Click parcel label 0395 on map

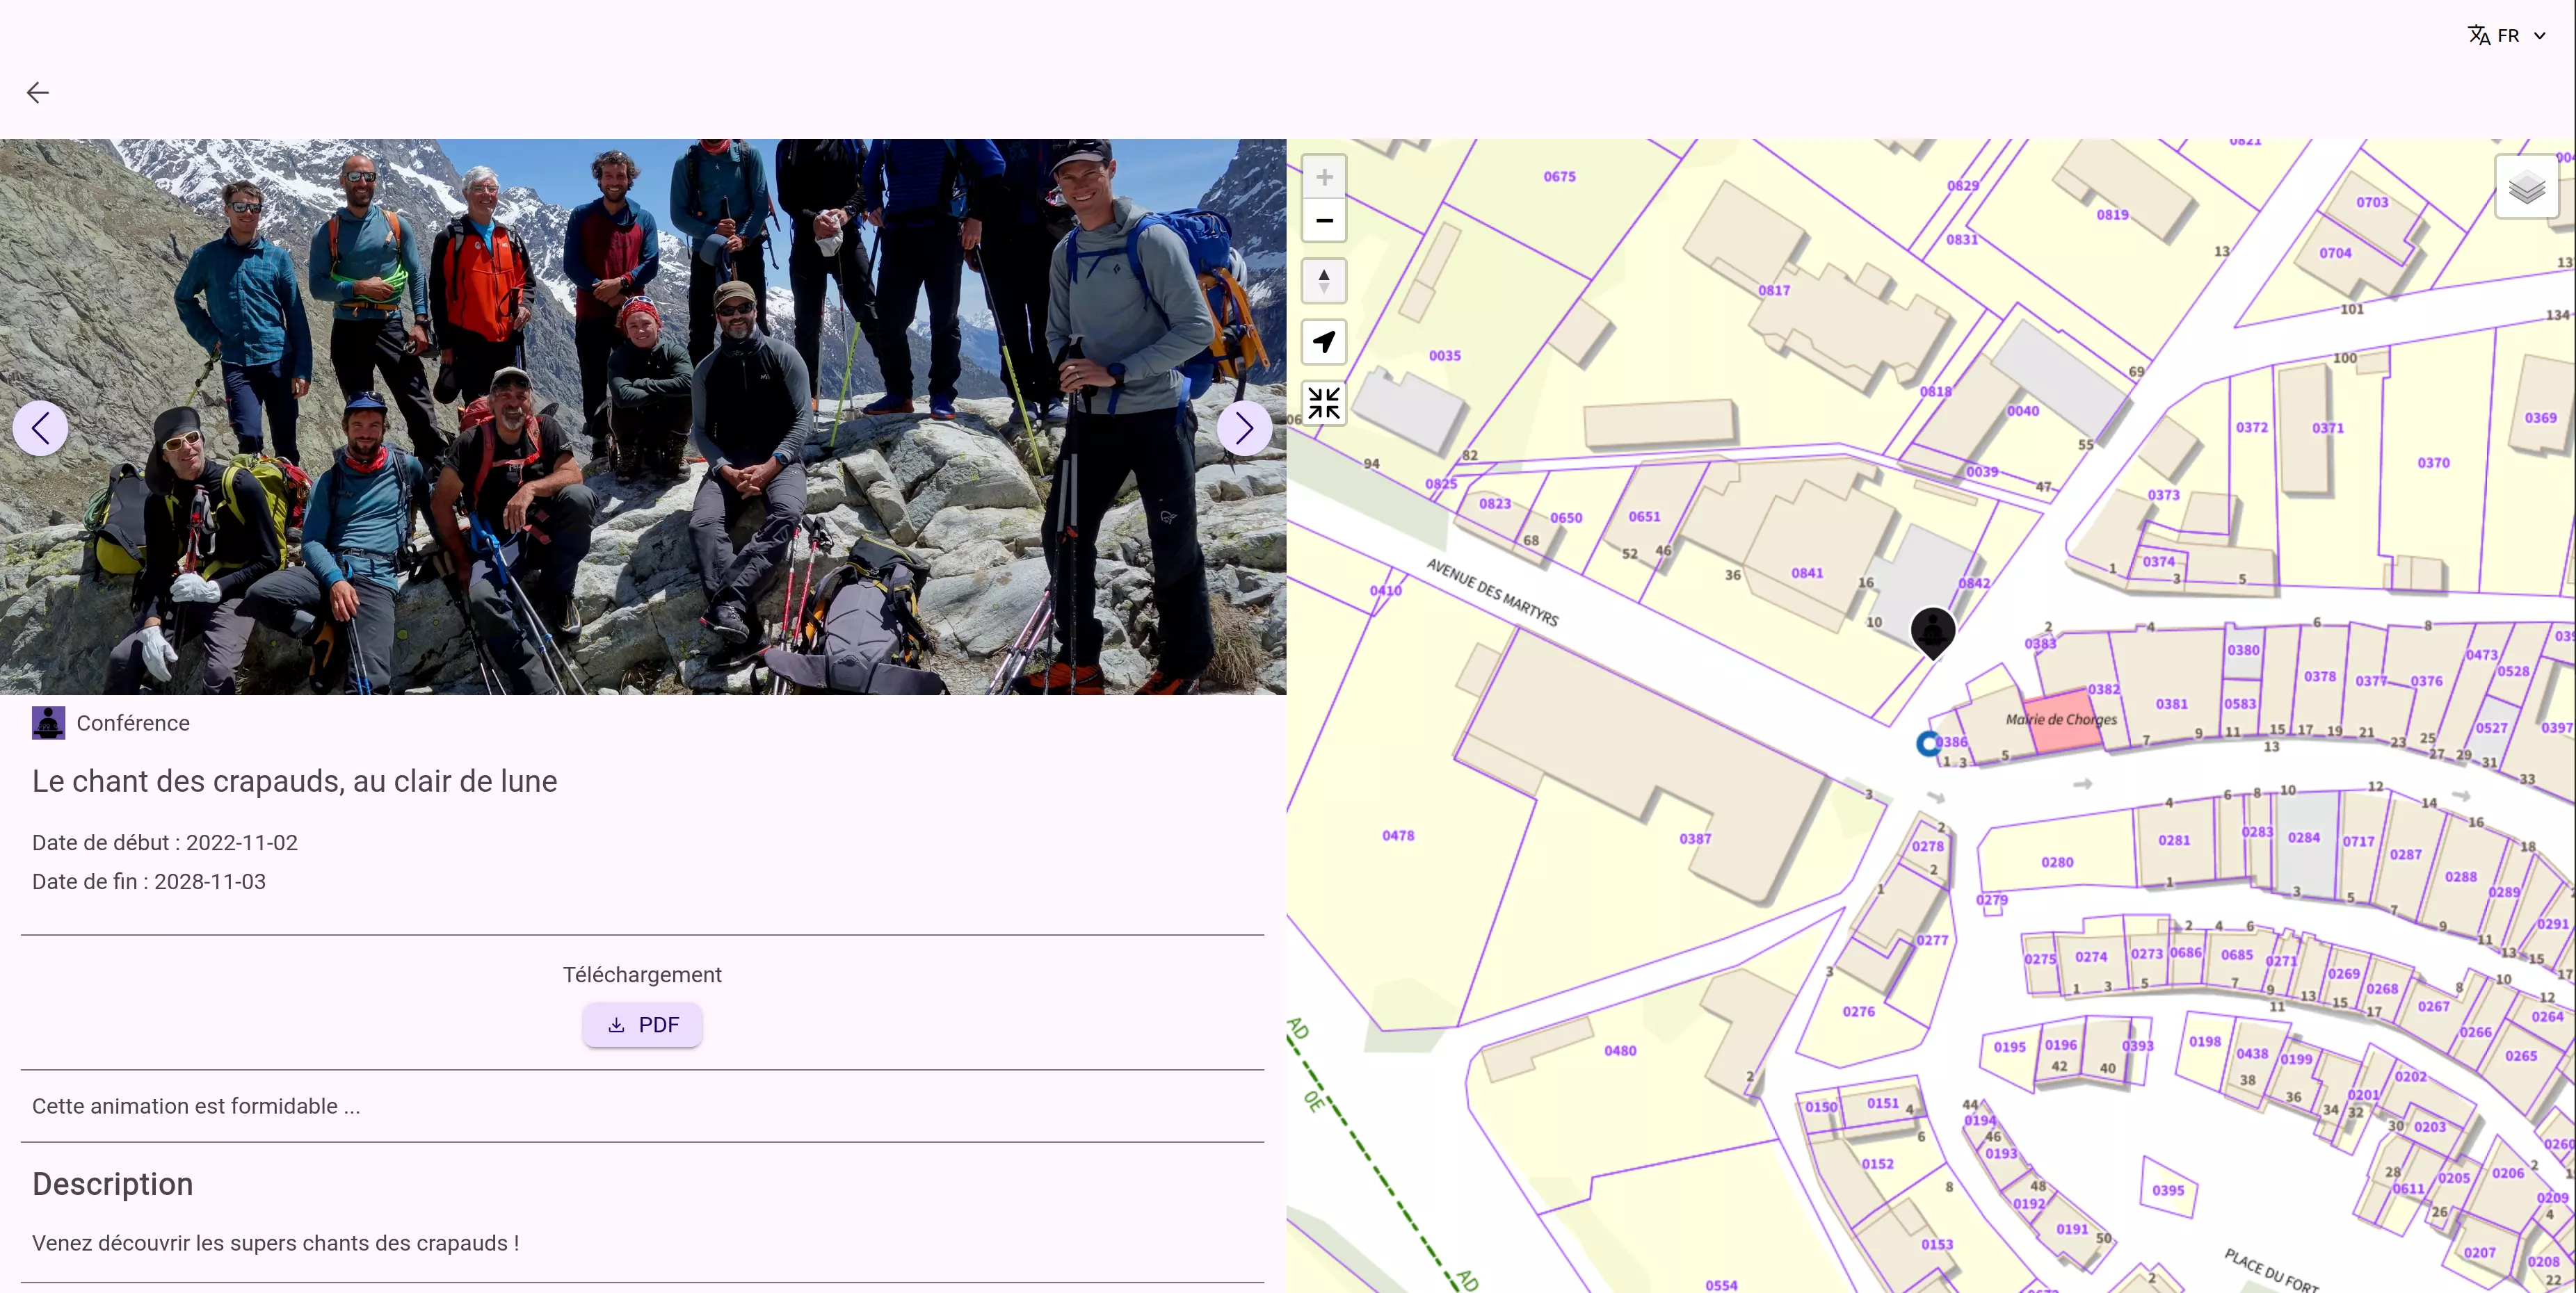[2168, 1190]
